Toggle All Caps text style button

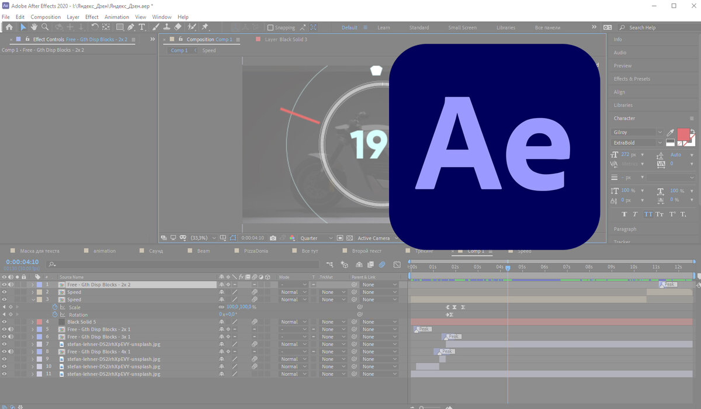tap(648, 214)
